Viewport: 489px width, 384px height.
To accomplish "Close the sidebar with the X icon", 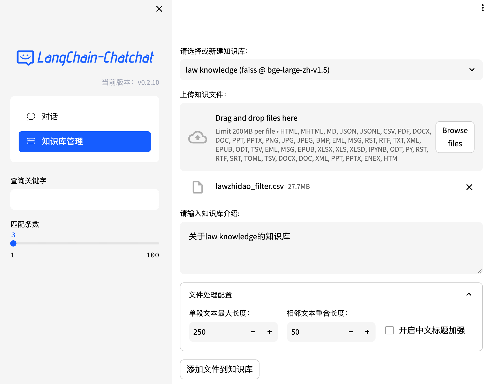I will [x=159, y=9].
